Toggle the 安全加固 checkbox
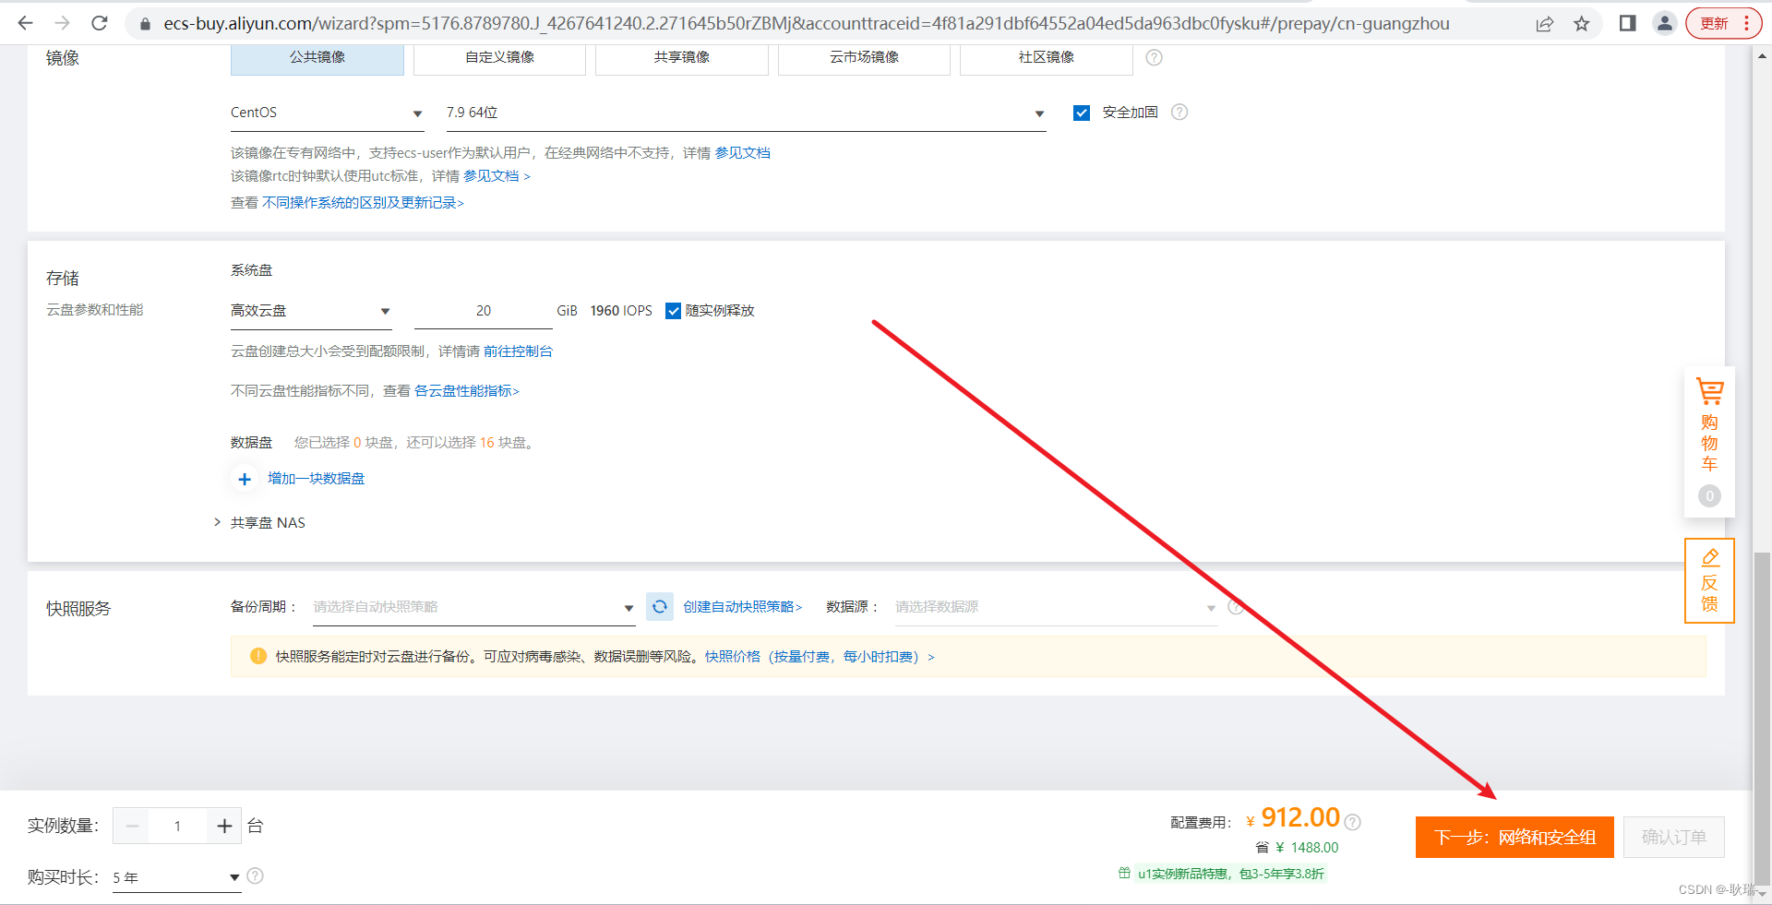 (1082, 113)
